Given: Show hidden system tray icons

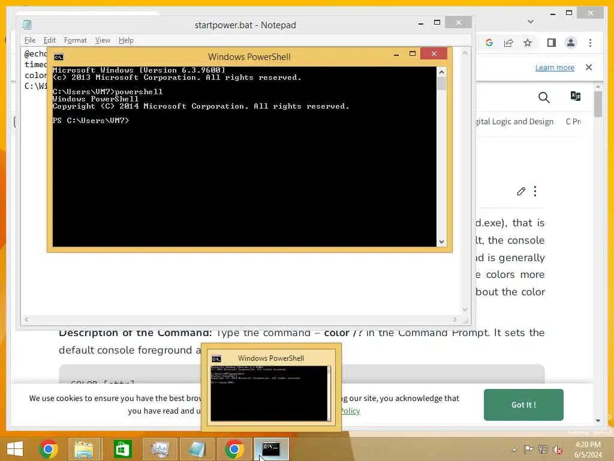Looking at the screenshot, I should coord(514,449).
